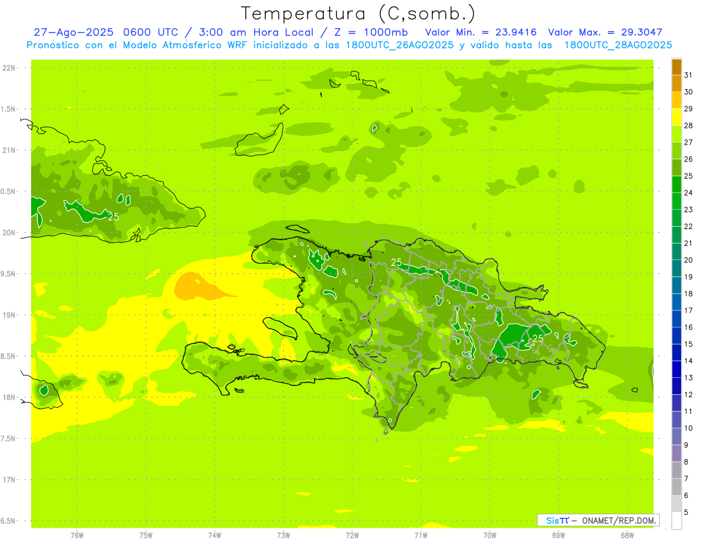Select the "Valor Min. = 23.9416" value
Image resolution: width=704 pixels, height=543 pixels.
point(480,32)
